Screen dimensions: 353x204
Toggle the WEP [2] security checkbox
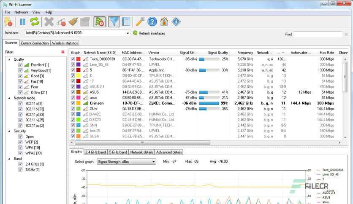click(x=20, y=142)
